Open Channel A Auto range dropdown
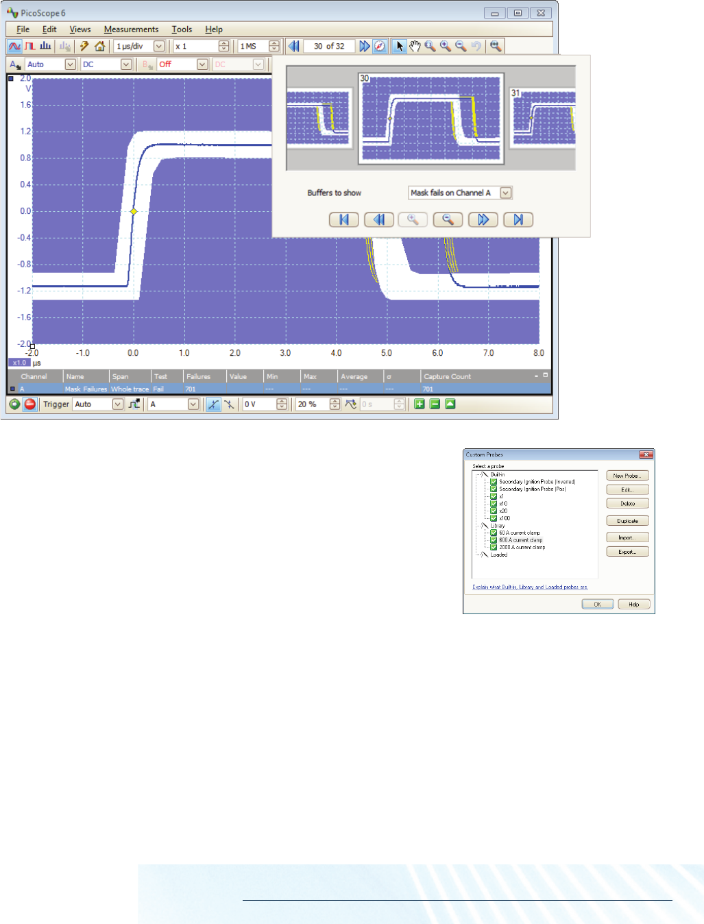Viewport: 704px width, 924px height. tap(70, 64)
